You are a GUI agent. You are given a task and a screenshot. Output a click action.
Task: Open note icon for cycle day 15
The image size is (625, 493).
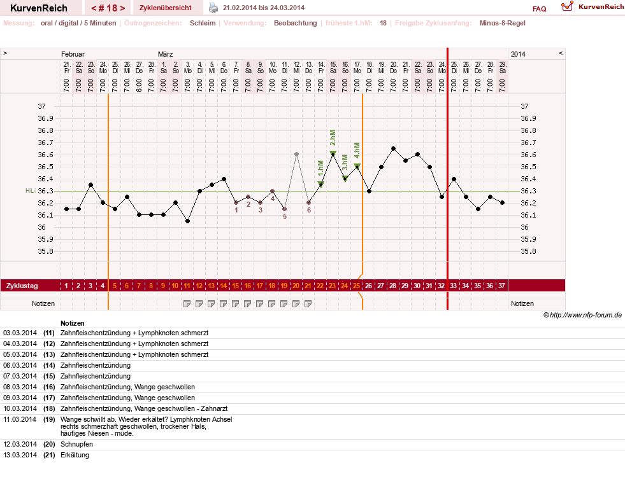point(236,304)
